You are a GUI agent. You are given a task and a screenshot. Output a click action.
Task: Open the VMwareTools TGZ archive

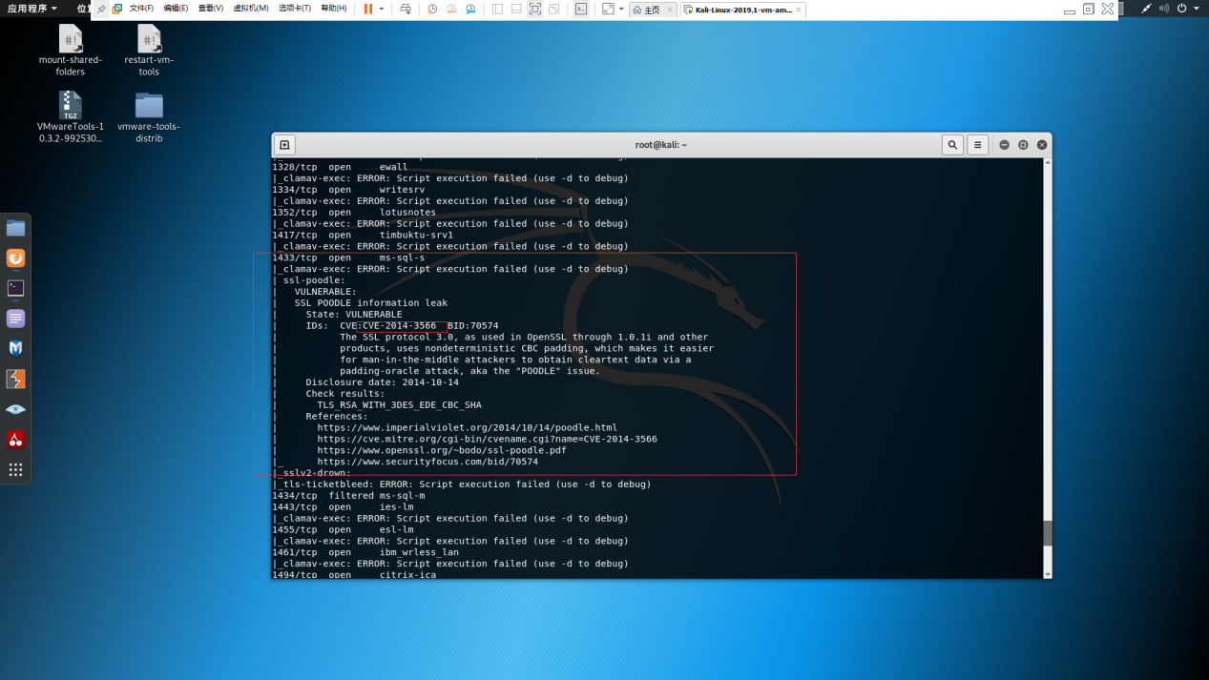point(70,117)
